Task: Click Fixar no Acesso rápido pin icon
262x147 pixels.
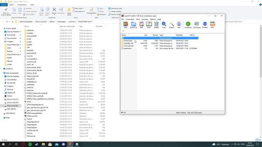Action: [6, 12]
